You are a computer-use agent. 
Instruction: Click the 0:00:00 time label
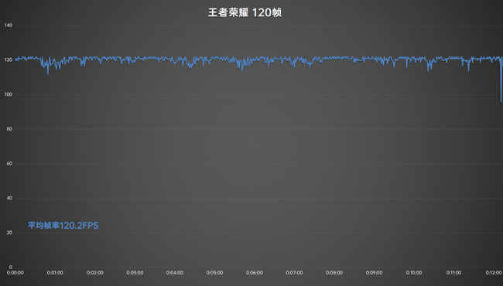pos(15,273)
